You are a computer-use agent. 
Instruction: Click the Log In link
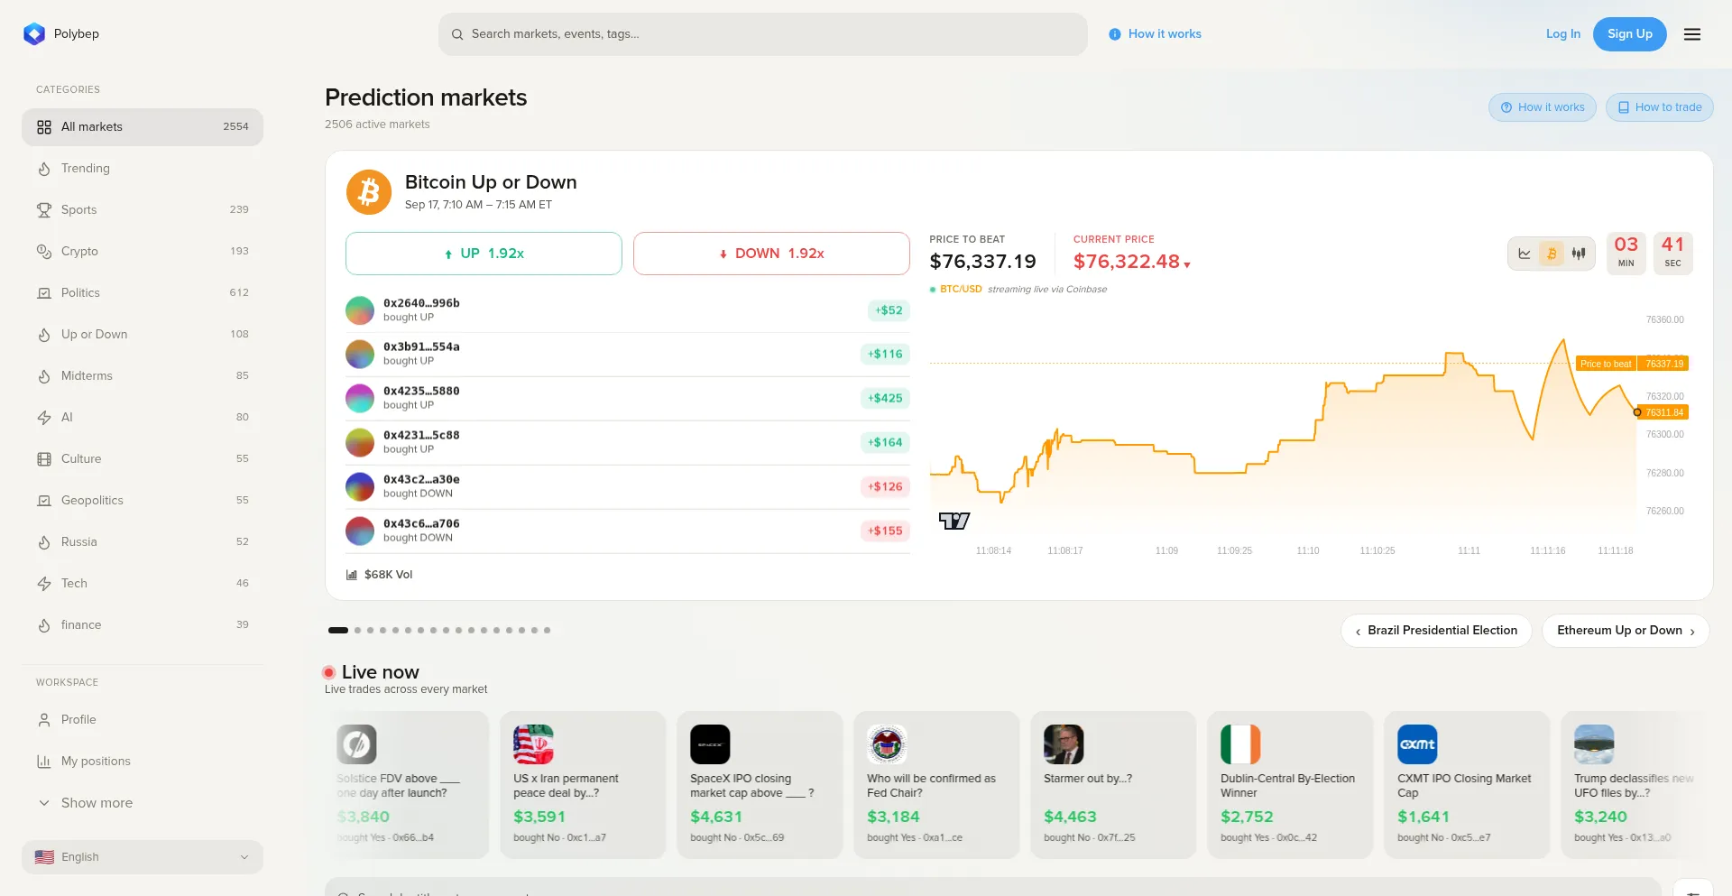tap(1562, 34)
